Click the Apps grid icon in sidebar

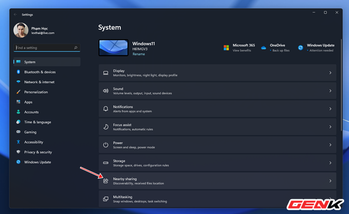19,102
